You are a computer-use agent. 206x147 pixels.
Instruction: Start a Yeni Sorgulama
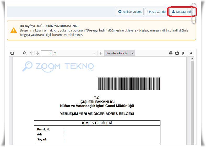pos(129,12)
